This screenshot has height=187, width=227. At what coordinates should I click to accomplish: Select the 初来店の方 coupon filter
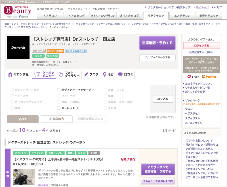pos(56,119)
